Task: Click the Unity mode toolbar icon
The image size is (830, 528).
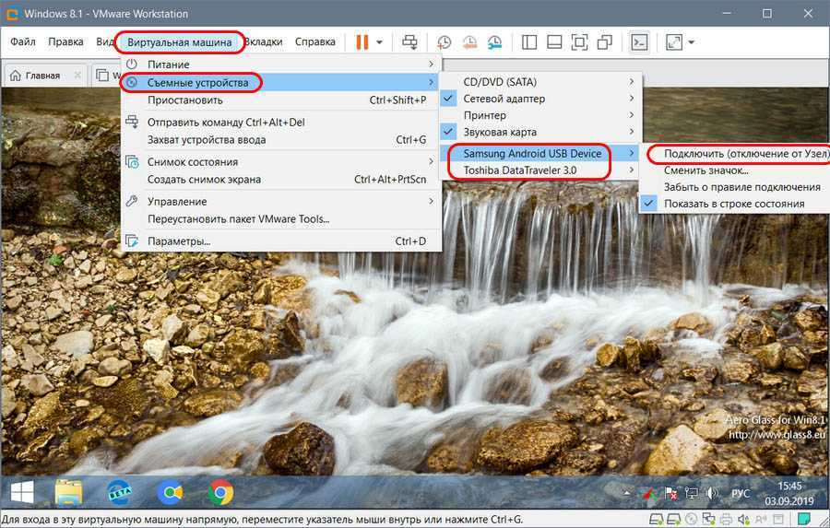Action: (x=604, y=42)
